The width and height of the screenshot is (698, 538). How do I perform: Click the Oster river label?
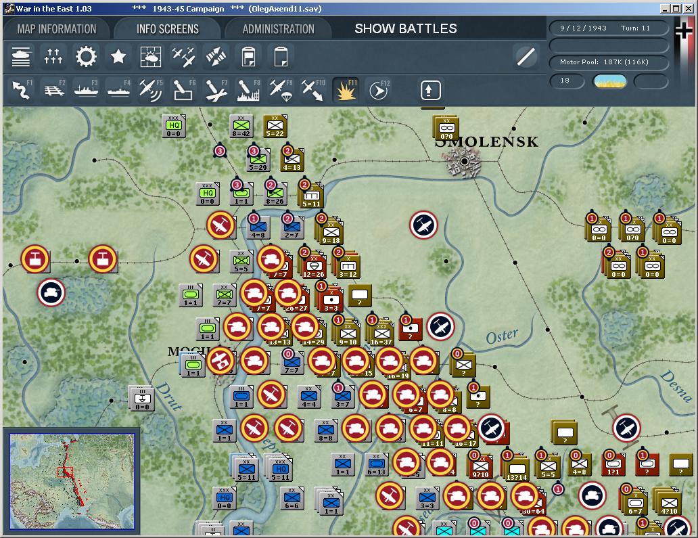[x=502, y=336]
